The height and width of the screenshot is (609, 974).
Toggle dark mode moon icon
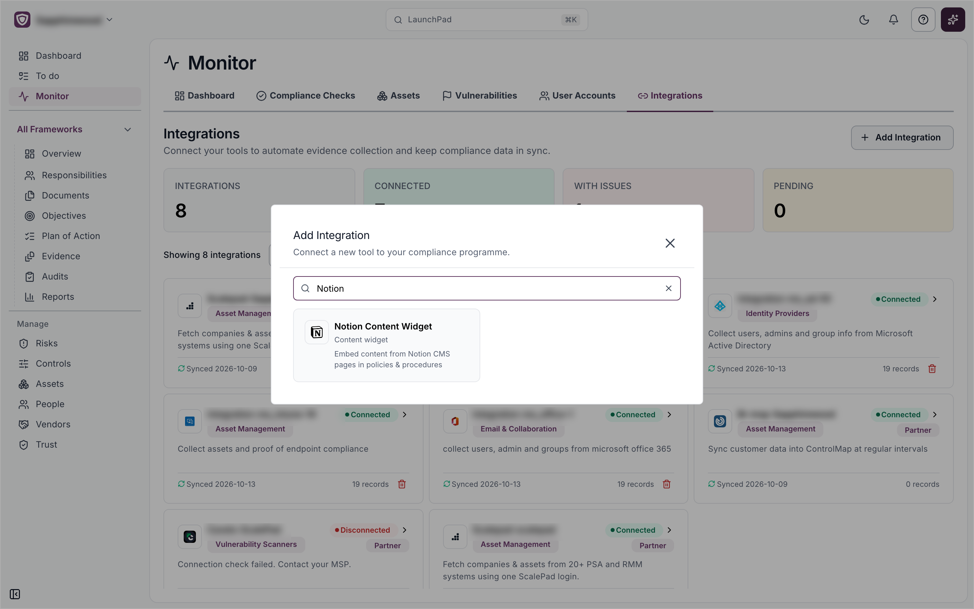point(864,20)
